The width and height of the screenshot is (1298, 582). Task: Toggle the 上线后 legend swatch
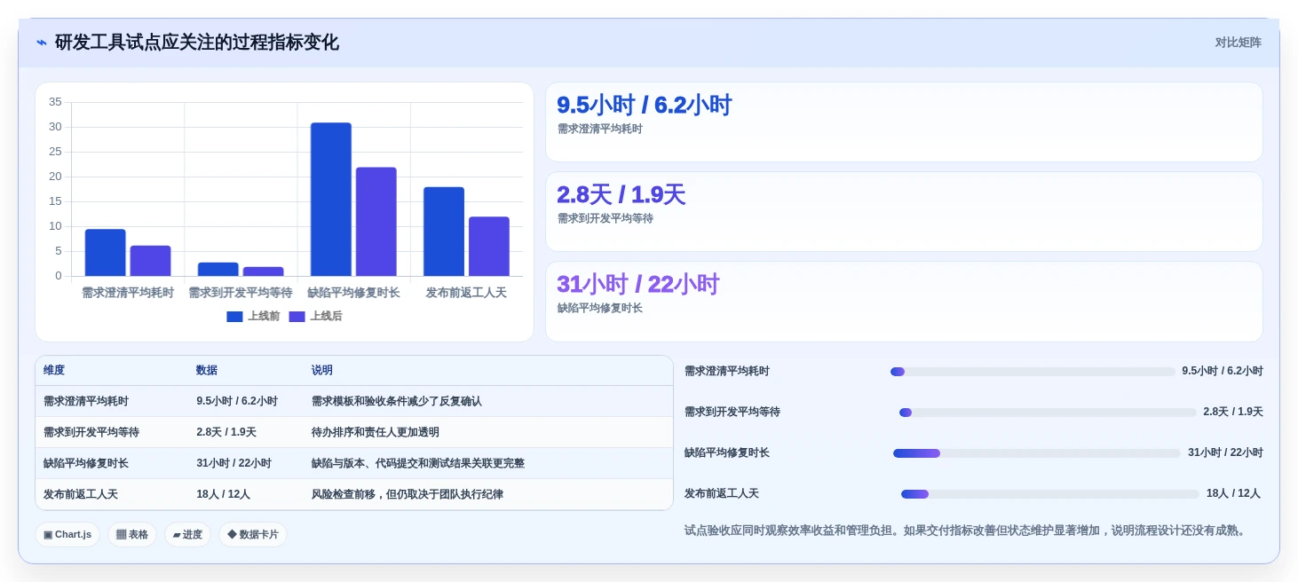[x=297, y=317]
